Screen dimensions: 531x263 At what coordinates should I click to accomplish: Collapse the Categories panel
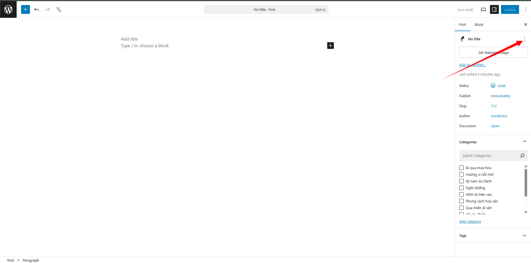tap(524, 142)
